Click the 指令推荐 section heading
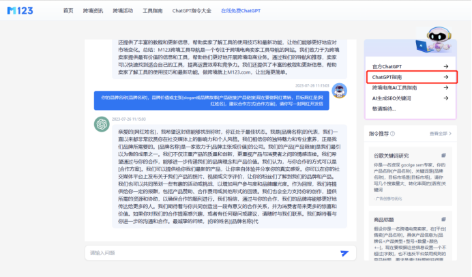The width and height of the screenshot is (472, 277). click(379, 134)
